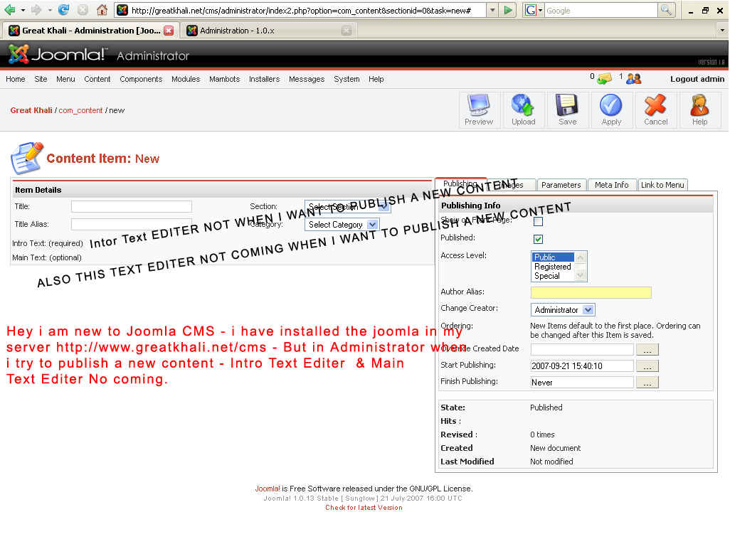The height and width of the screenshot is (549, 730).
Task: Click the Cancel red X icon
Action: point(655,110)
